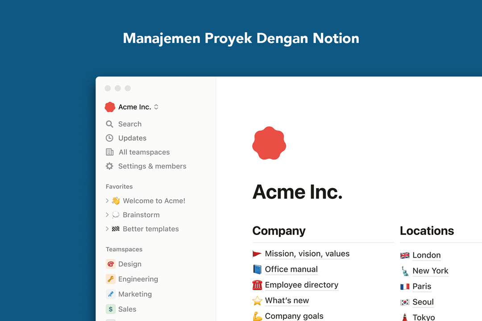Image resolution: width=482 pixels, height=321 pixels.
Task: Open the Office manual page link
Action: pyautogui.click(x=291, y=269)
